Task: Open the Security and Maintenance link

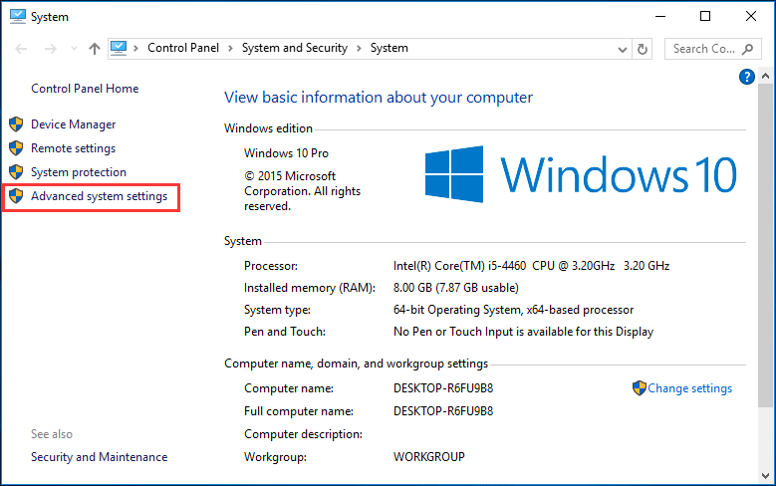Action: point(99,457)
